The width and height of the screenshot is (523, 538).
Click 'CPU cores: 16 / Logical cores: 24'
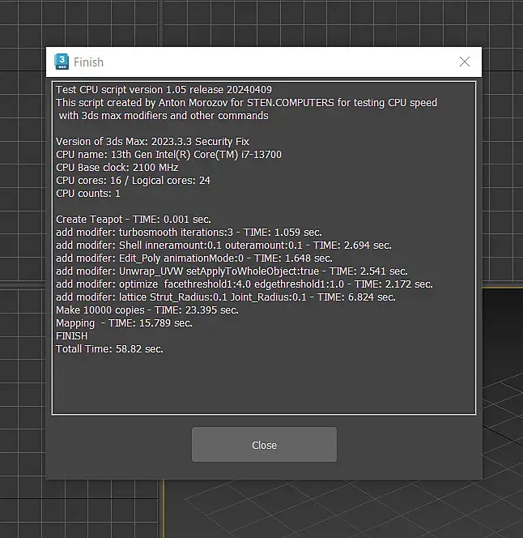[133, 181]
